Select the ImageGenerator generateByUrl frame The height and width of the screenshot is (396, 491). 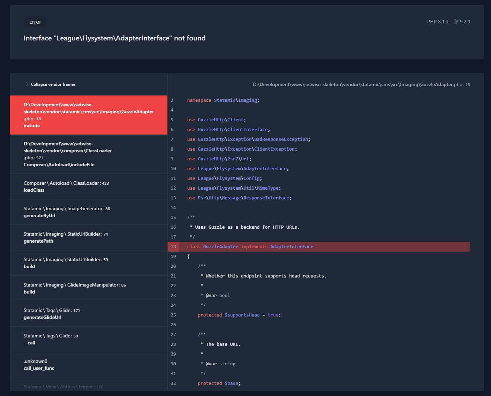point(88,212)
